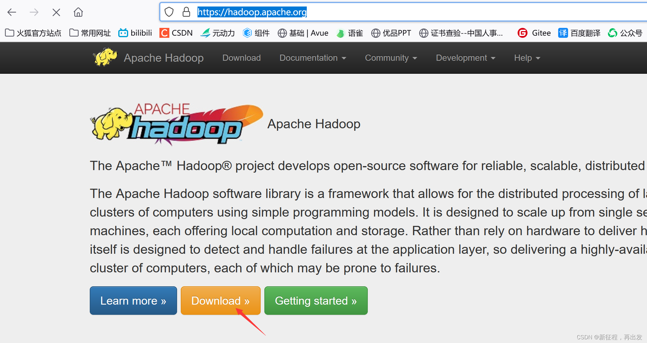This screenshot has height=343, width=647.
Task: Expand the Community dropdown menu
Action: point(391,58)
